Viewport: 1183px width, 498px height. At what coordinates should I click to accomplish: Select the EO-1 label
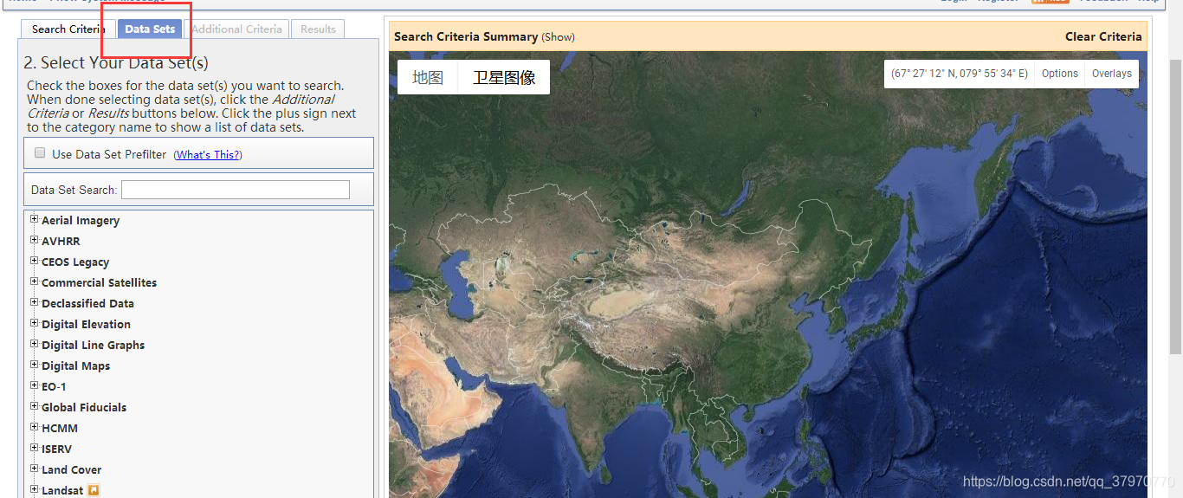pyautogui.click(x=54, y=386)
